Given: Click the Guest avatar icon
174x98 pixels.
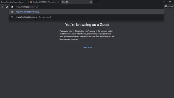Looking at the screenshot, I should point(166,7).
